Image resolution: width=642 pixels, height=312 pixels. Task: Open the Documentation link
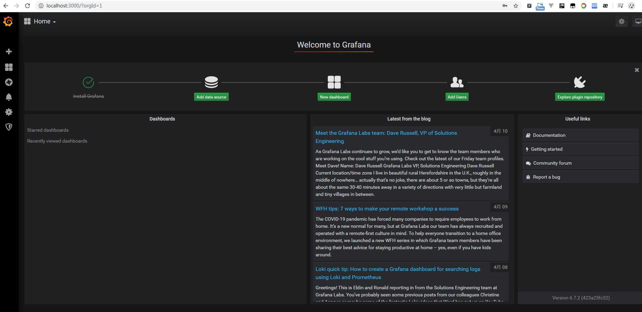click(581, 135)
